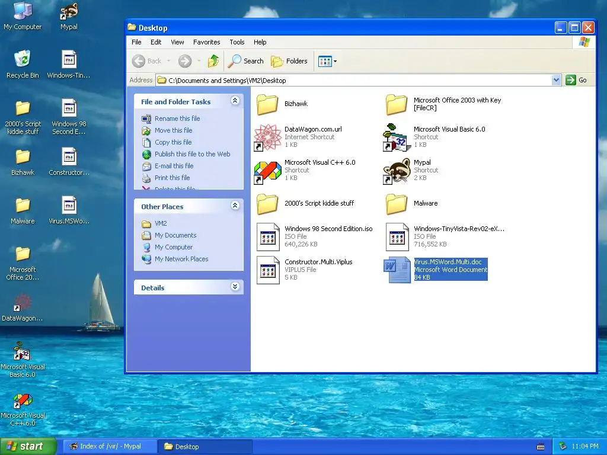Image resolution: width=607 pixels, height=455 pixels.
Task: Select Windows-TinyVista-Rev02 ISO file in Explorer
Action: point(445,236)
